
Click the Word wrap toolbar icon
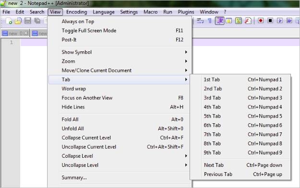(200, 21)
